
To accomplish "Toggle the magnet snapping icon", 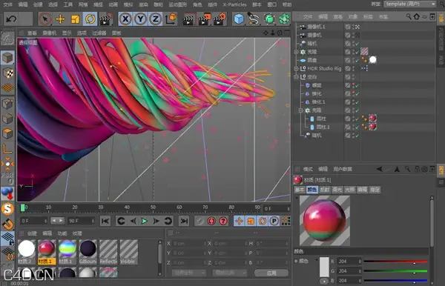I will (x=7, y=224).
